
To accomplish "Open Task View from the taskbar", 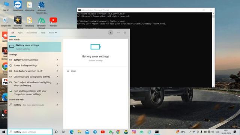I will [64, 132].
